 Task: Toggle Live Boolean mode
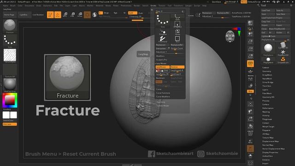[x=38, y=15]
